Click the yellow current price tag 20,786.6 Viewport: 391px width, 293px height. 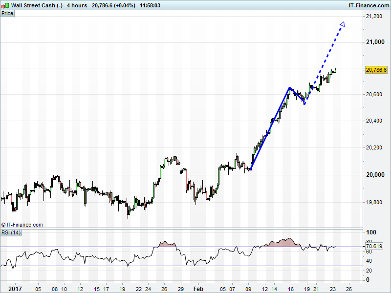pyautogui.click(x=376, y=70)
